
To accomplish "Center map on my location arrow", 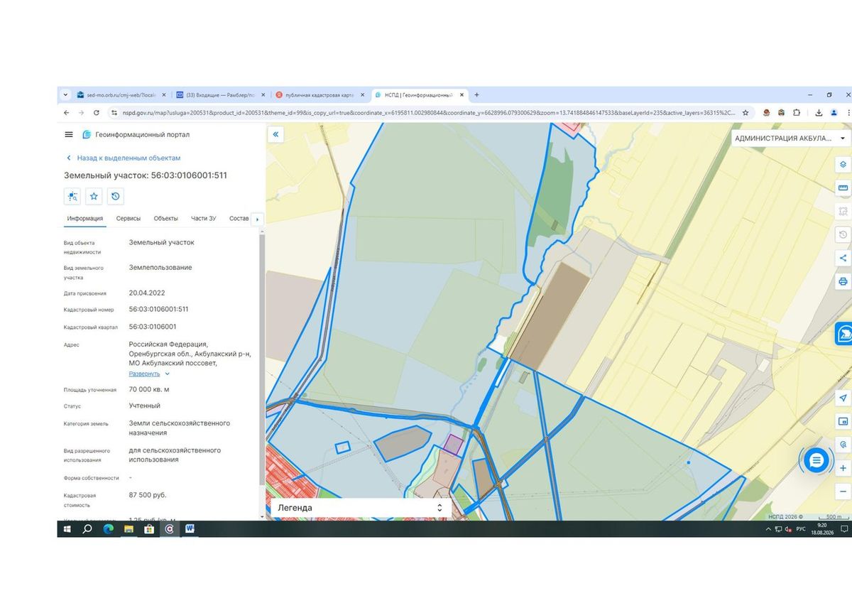I will (x=843, y=398).
